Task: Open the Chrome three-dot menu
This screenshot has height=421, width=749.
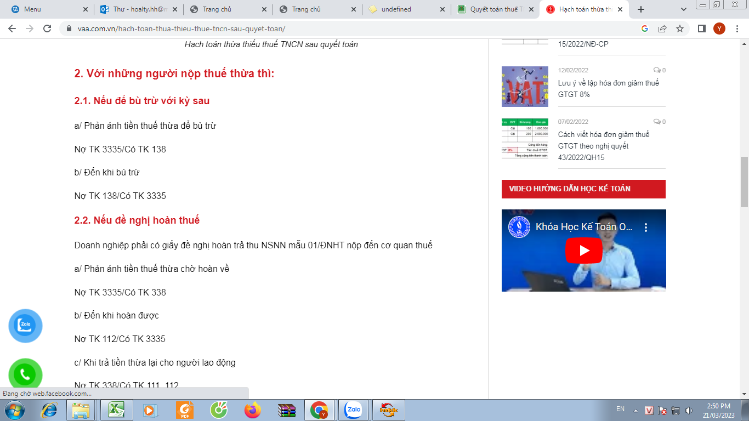Action: (736, 29)
